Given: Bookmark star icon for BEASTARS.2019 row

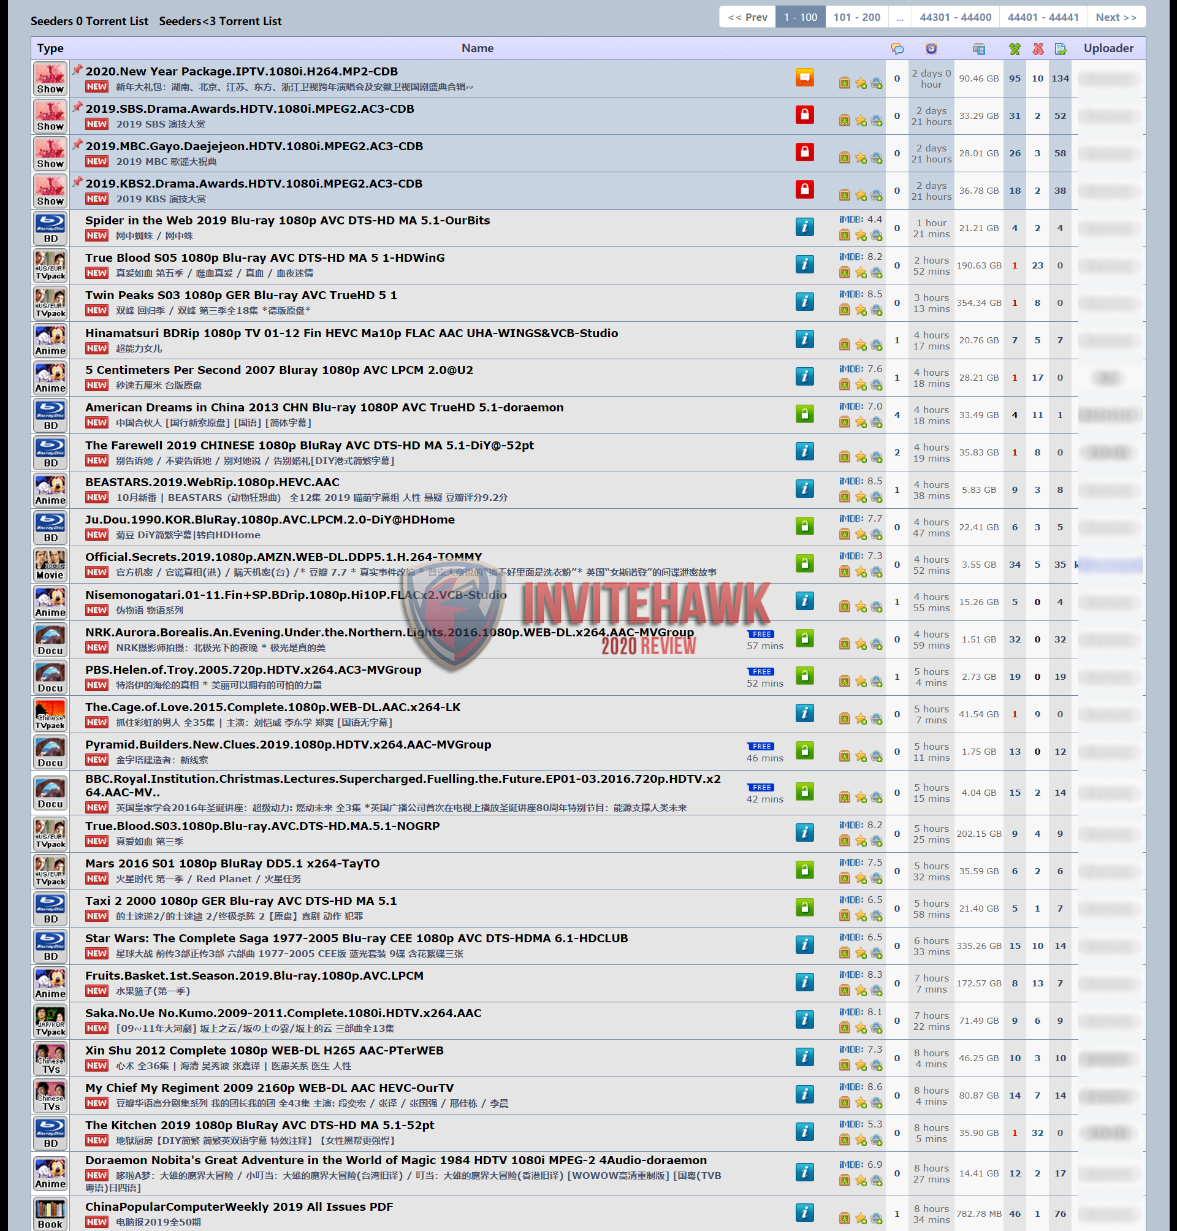Looking at the screenshot, I should (861, 498).
